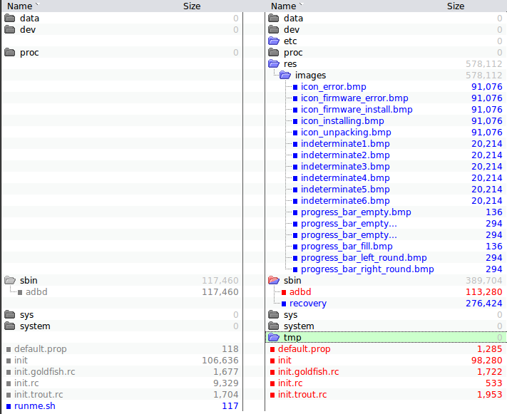The width and height of the screenshot is (507, 414).
Task: Click the blue tmp folder icon
Action: 274,338
